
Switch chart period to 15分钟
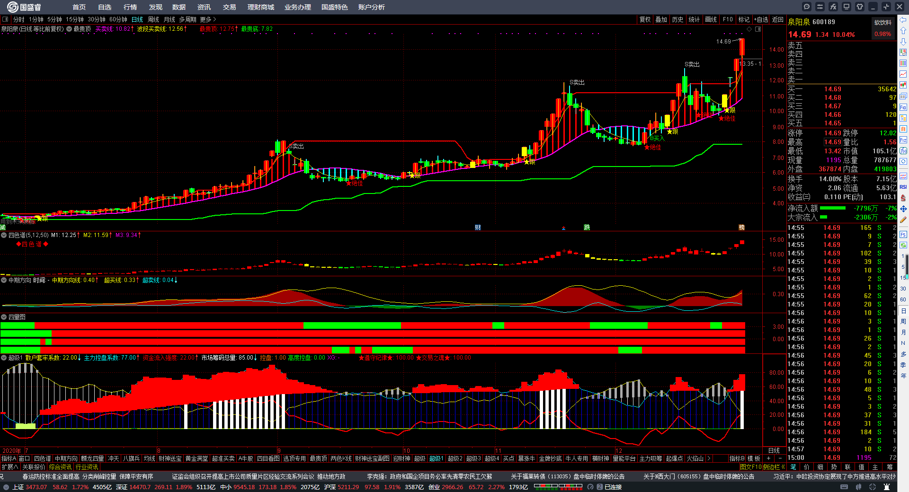point(74,19)
